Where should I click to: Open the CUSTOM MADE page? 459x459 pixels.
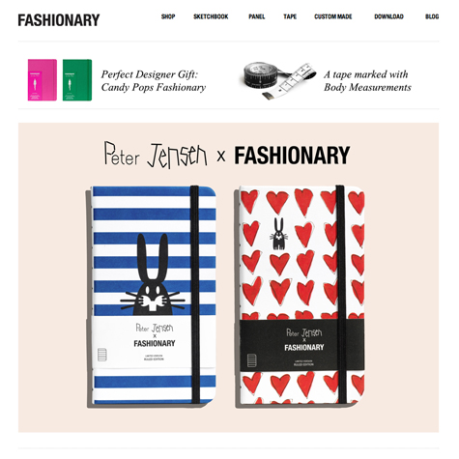[x=333, y=16]
